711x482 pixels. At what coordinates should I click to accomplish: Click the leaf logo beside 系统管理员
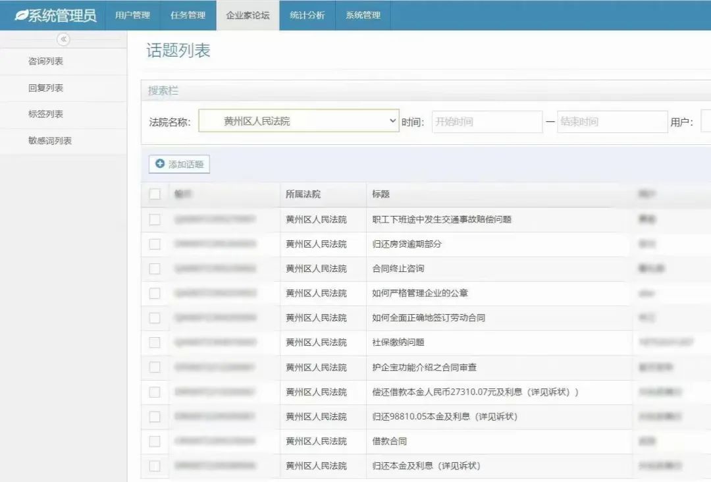[x=21, y=15]
